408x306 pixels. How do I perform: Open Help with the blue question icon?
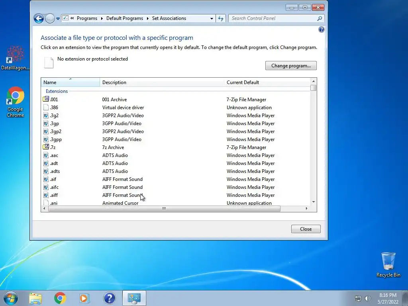pos(322,29)
